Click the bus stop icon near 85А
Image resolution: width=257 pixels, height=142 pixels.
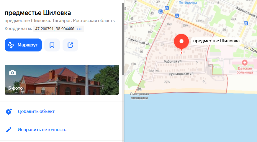[176, 16]
